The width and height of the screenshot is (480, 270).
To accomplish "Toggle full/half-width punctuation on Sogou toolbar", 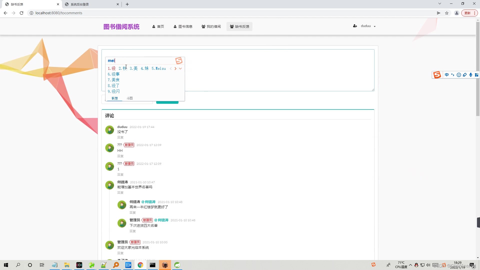I will point(453,75).
